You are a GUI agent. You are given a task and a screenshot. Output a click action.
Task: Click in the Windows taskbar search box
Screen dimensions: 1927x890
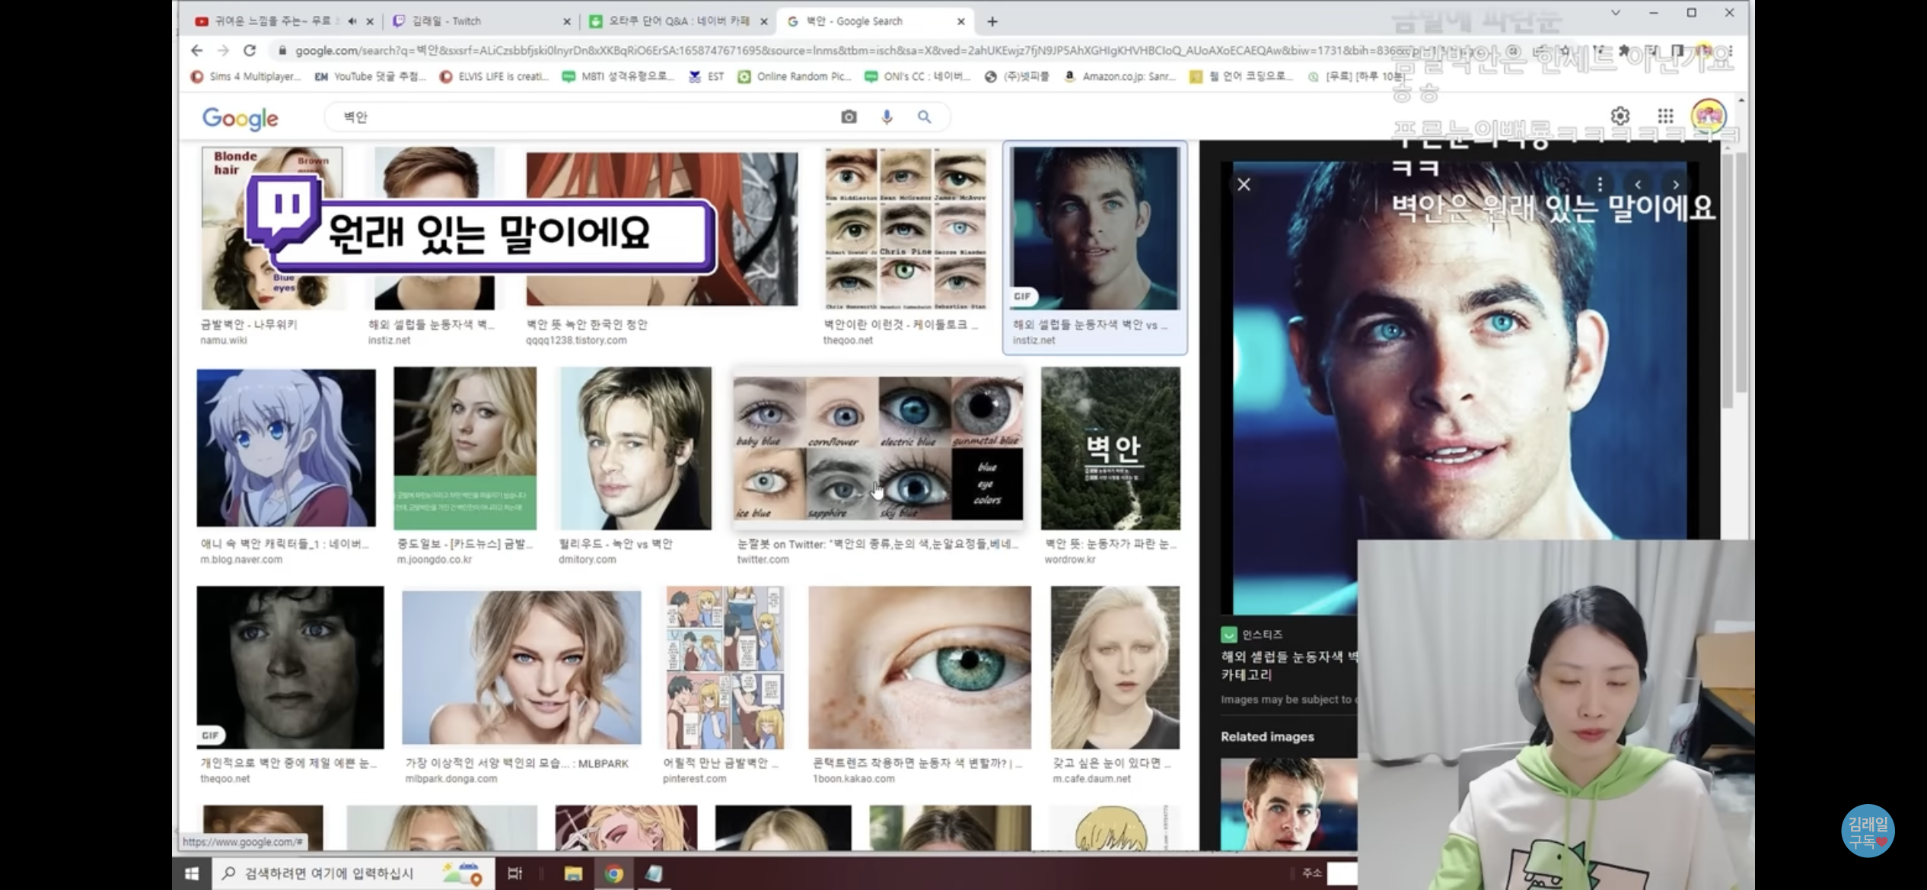[327, 873]
